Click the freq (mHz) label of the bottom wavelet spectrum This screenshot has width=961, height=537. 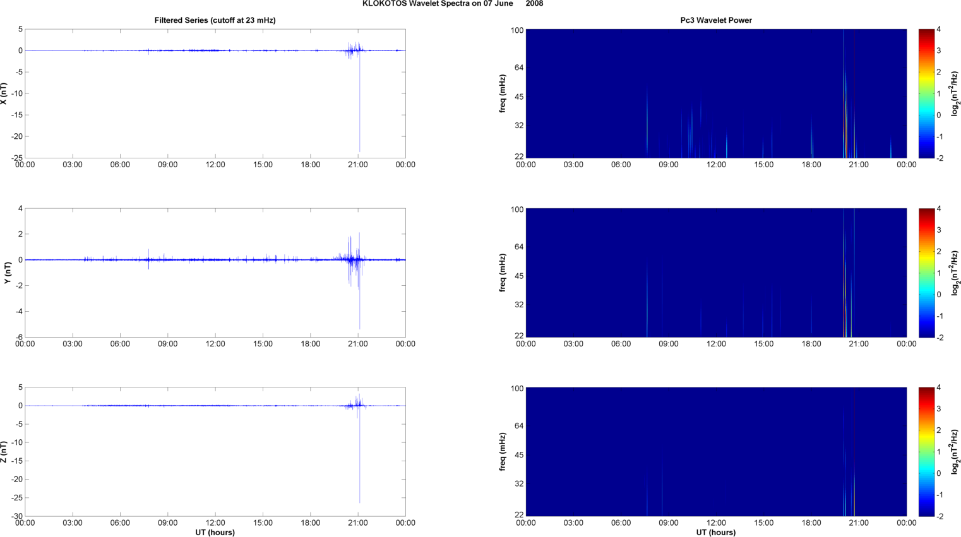[x=503, y=452]
